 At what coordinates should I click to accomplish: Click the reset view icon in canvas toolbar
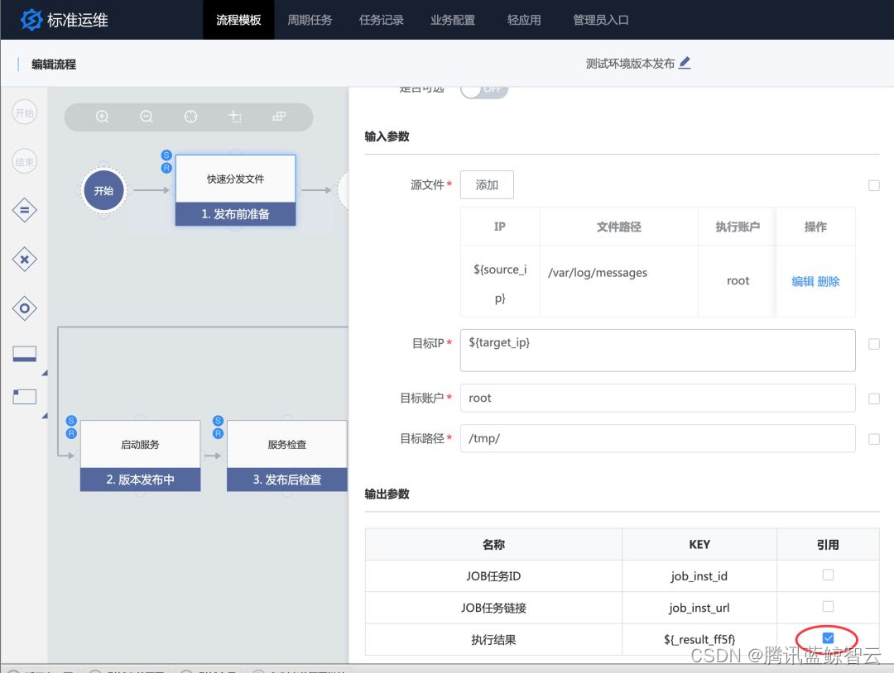(190, 117)
